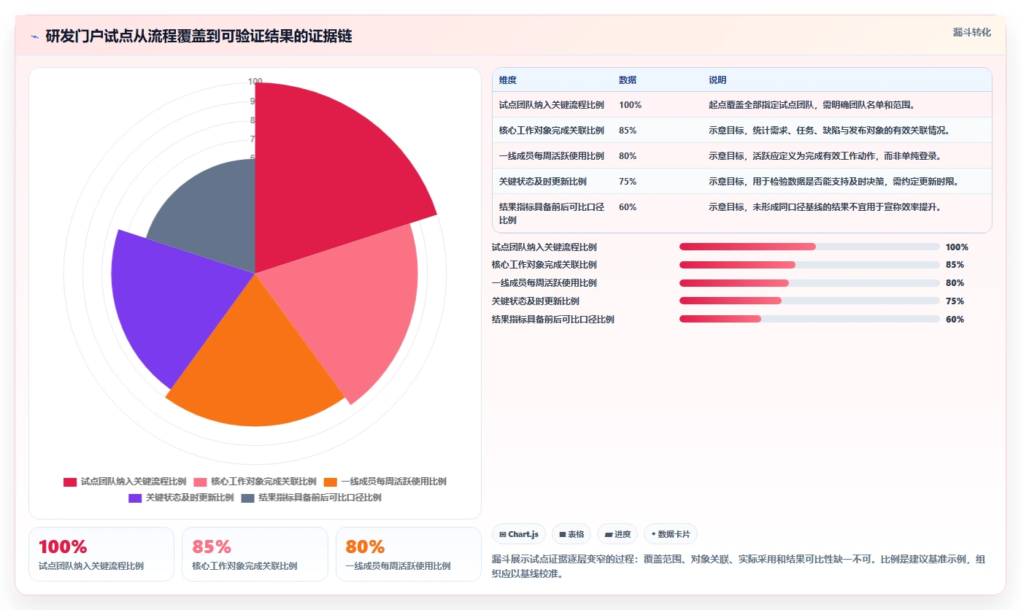Image resolution: width=1021 pixels, height=610 pixels.
Task: Click the lightning icon beside the title
Action: click(x=34, y=36)
